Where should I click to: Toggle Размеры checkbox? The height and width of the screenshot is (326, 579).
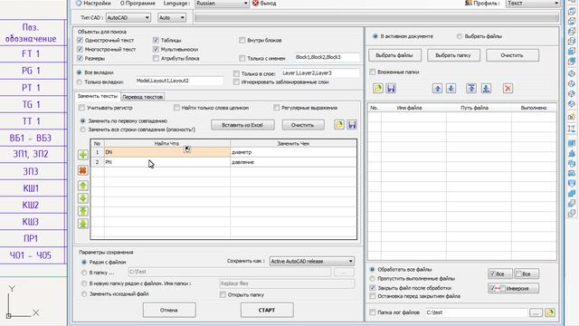coord(80,58)
